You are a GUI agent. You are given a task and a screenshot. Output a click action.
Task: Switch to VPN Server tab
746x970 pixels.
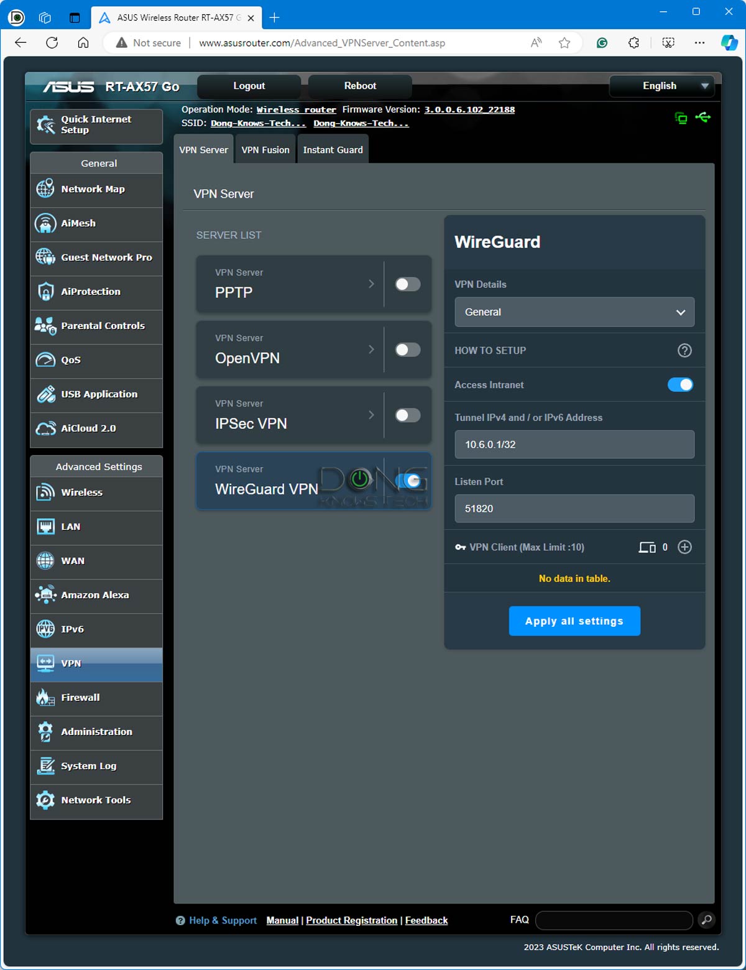[204, 150]
